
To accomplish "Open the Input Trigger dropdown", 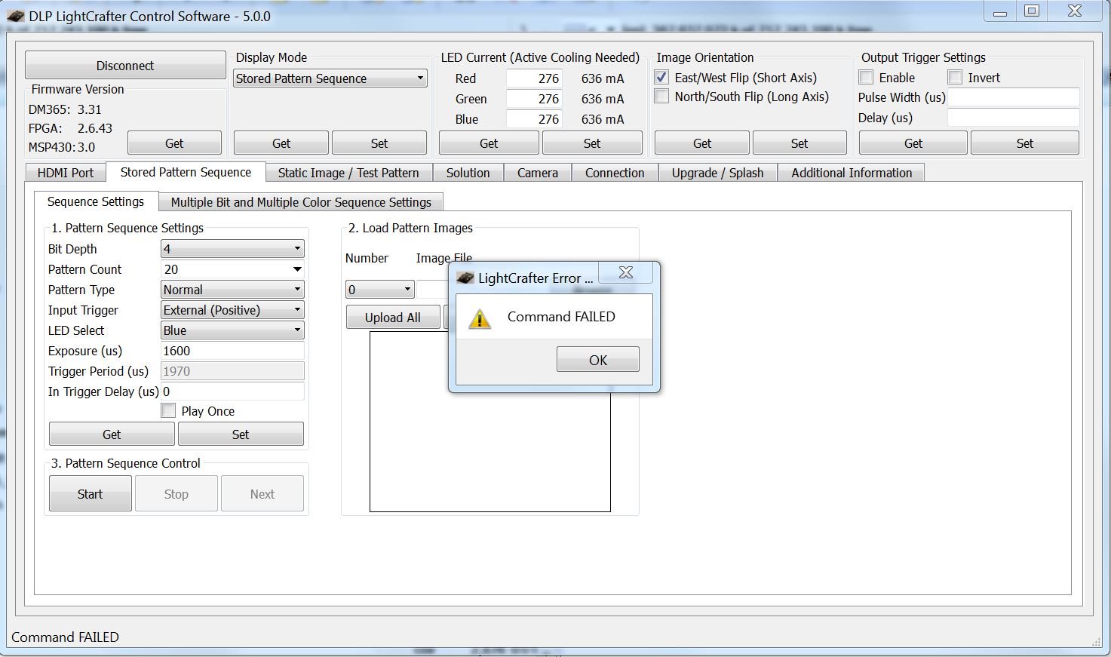I will point(232,310).
